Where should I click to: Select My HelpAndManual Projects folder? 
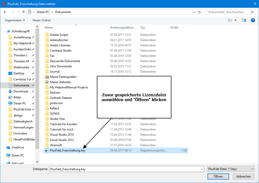[69, 87]
